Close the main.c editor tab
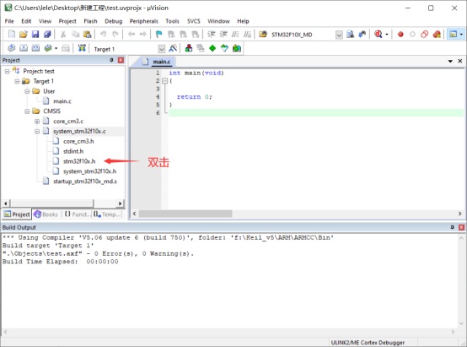This screenshot has height=347, width=467. click(460, 61)
